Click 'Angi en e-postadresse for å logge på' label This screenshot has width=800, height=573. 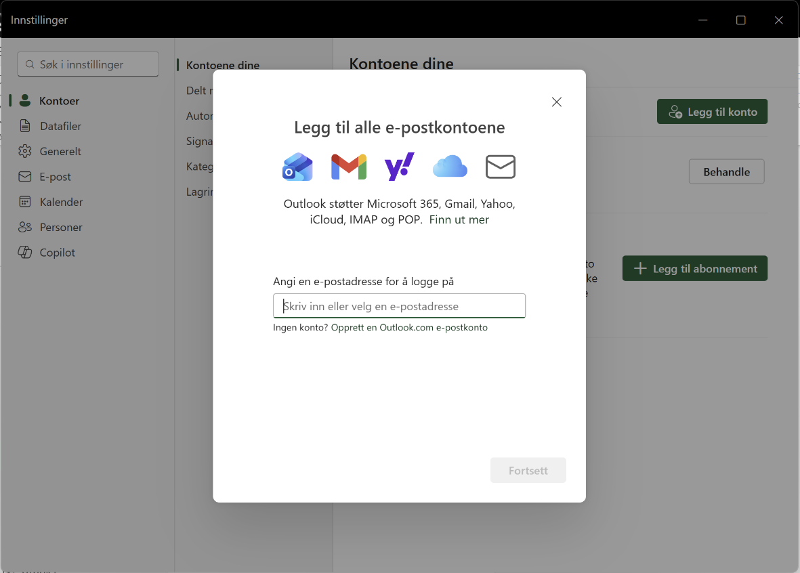point(363,281)
